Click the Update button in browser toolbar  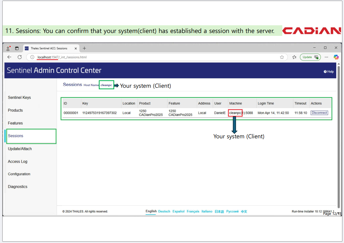(x=310, y=57)
